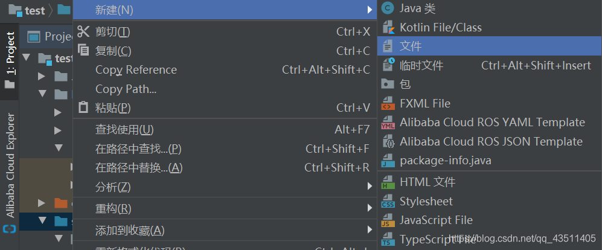Create an Alibaba Cloud ROS YAML Template

[490, 123]
